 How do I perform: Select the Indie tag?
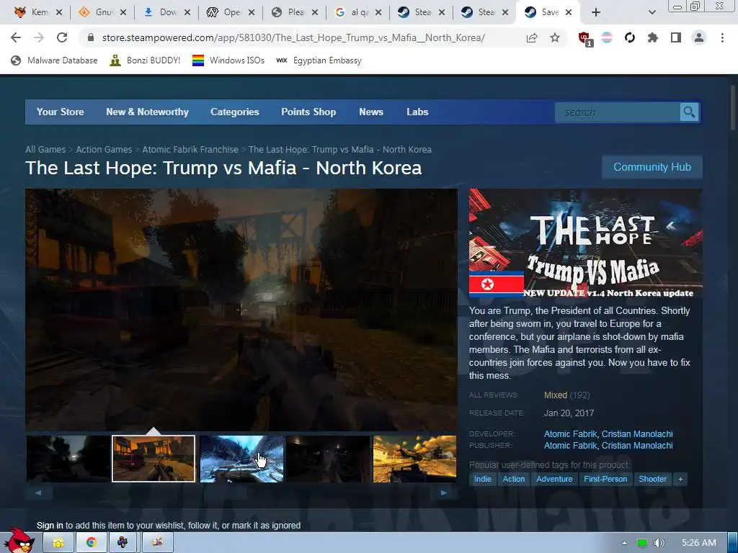pos(482,479)
